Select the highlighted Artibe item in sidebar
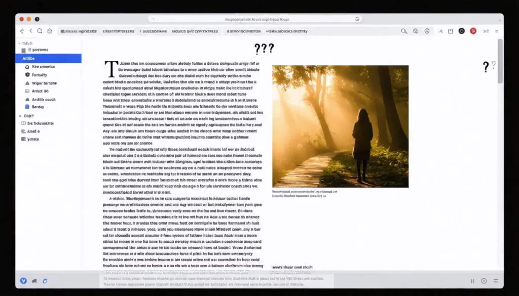This screenshot has width=519, height=296. 48,59
